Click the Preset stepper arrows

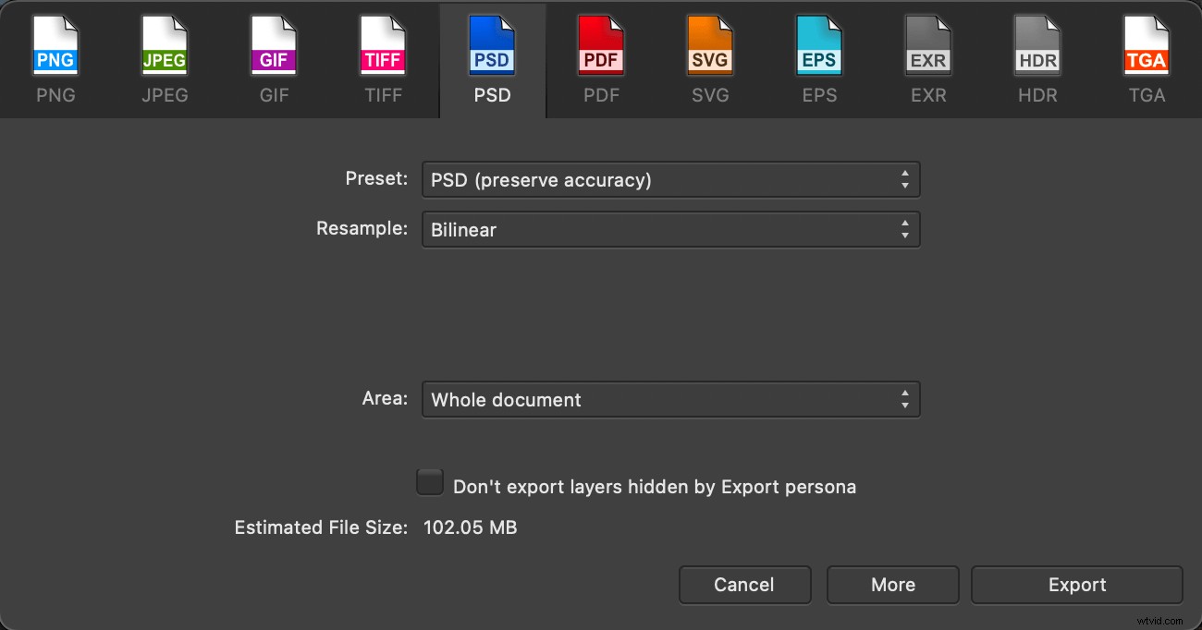[905, 179]
